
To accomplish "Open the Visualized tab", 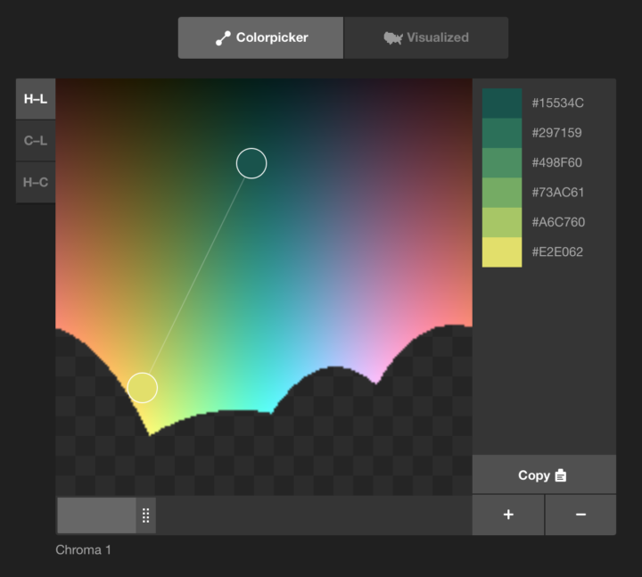I will click(426, 37).
